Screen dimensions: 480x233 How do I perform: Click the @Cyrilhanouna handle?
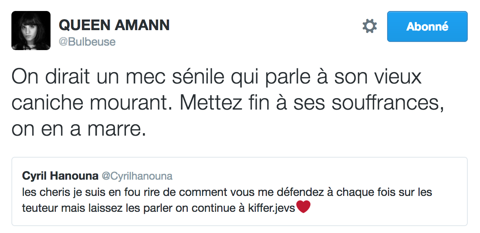137,176
